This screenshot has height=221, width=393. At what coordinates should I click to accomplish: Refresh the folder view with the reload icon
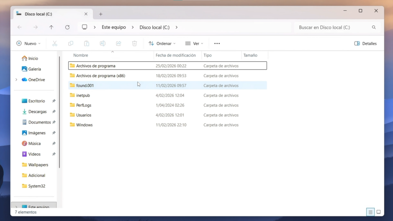click(67, 27)
